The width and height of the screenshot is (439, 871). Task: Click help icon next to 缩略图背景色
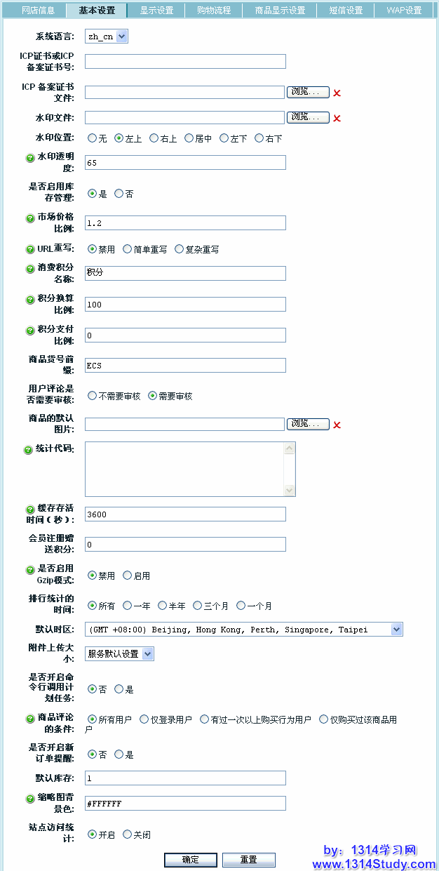coord(30,799)
